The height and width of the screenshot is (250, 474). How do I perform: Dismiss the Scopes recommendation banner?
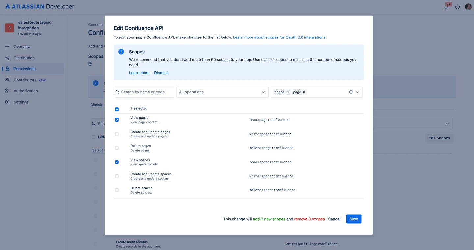click(161, 73)
